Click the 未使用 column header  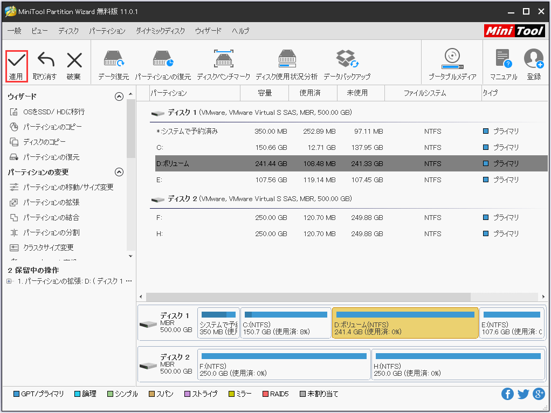coord(356,93)
